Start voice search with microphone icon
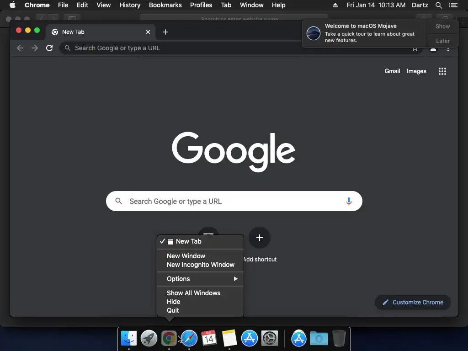The width and height of the screenshot is (468, 351). point(349,201)
